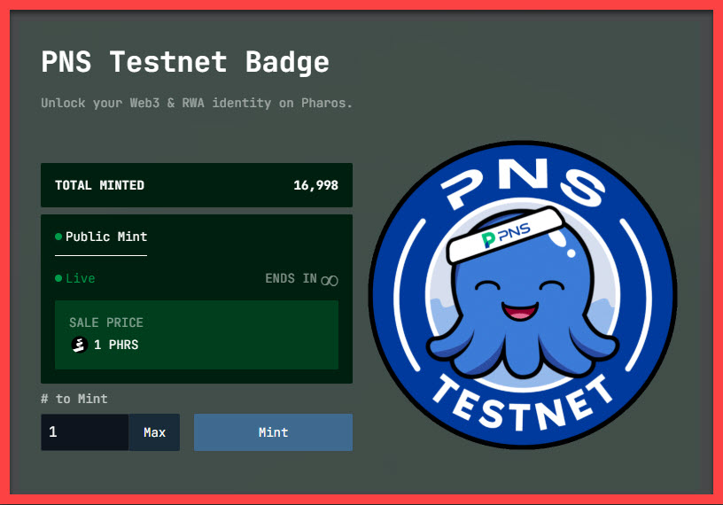This screenshot has height=505, width=723.
Task: Click the total minted value 16,998
Action: [315, 185]
